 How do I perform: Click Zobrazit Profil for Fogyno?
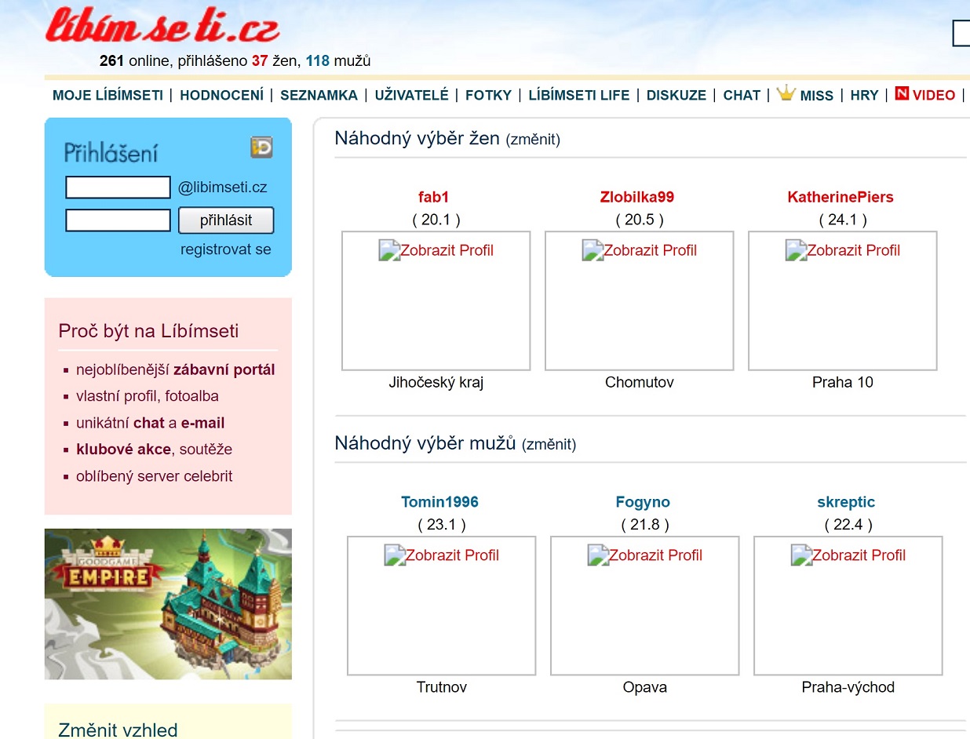(656, 555)
